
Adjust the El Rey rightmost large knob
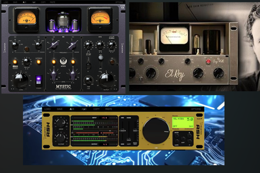[218, 73]
